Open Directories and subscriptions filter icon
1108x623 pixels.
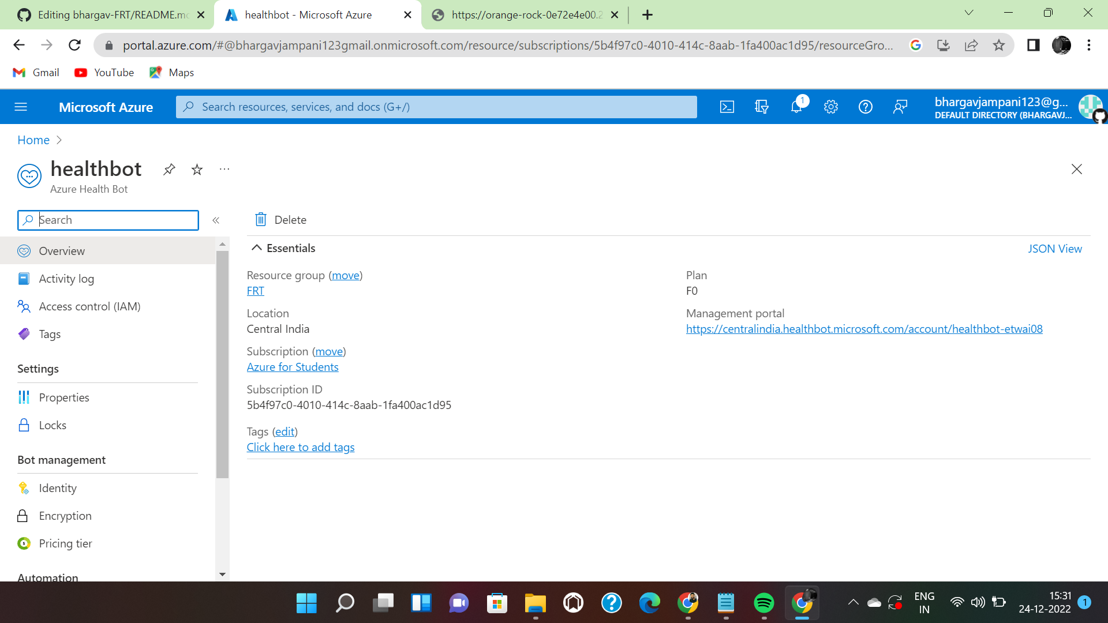[761, 107]
